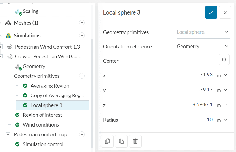Click the second duplicate icon at panel bottom
236x152 pixels.
click(121, 141)
